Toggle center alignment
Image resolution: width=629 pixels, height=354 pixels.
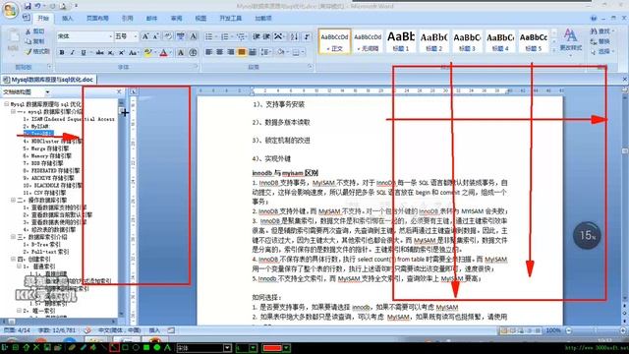click(220, 52)
